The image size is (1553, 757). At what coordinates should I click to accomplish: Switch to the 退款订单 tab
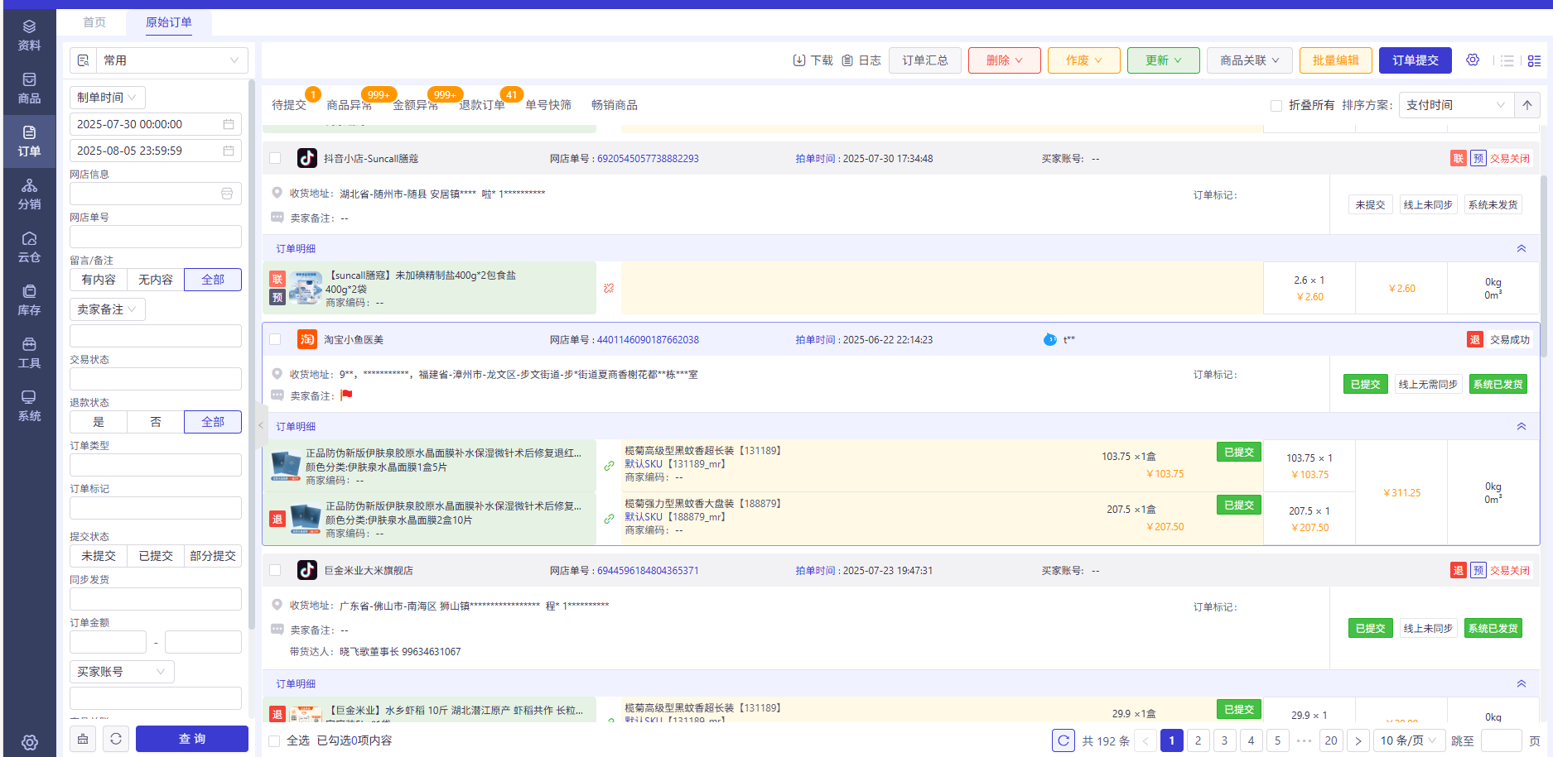pyautogui.click(x=481, y=105)
